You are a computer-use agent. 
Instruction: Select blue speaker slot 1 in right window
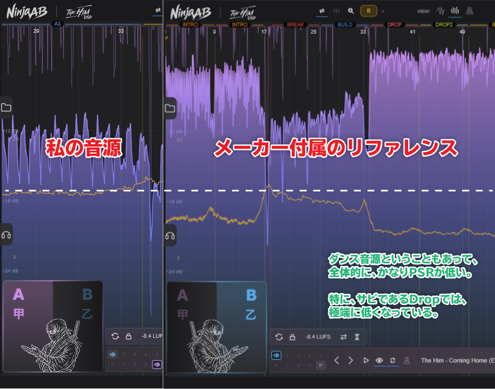pos(276,355)
